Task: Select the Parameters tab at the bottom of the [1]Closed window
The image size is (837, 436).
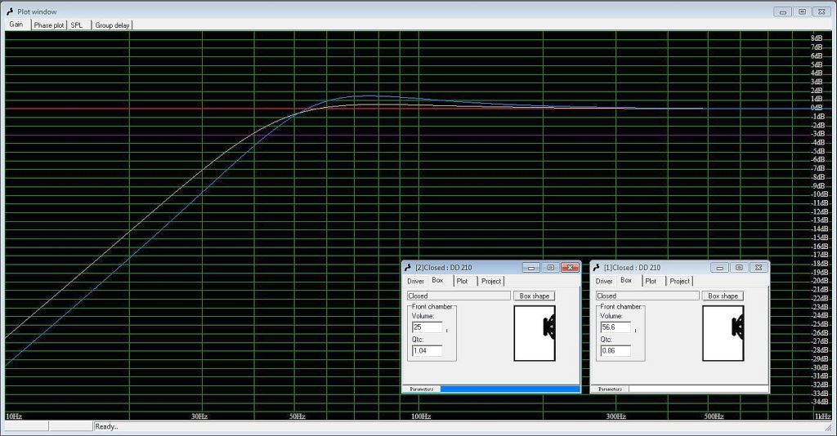Action: click(x=610, y=389)
